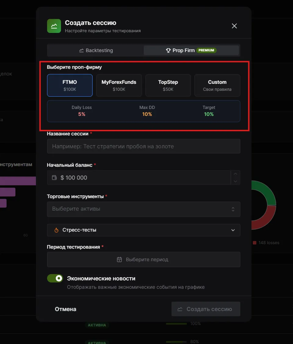
Task: Click the calendar icon in period field
Action: tap(119, 260)
